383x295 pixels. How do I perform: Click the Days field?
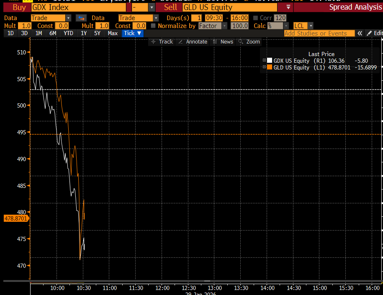click(x=196, y=18)
